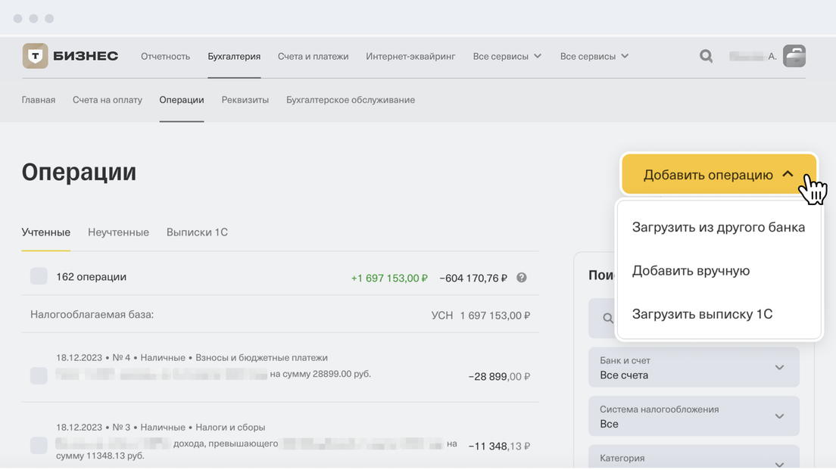Click the T-Business logo icon
The width and height of the screenshot is (836, 470).
click(35, 56)
